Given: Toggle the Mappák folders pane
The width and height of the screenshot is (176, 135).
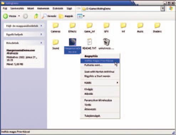Looking at the screenshot, I should (66, 16).
